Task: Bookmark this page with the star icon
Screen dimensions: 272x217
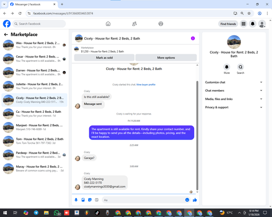Action: coord(249,14)
